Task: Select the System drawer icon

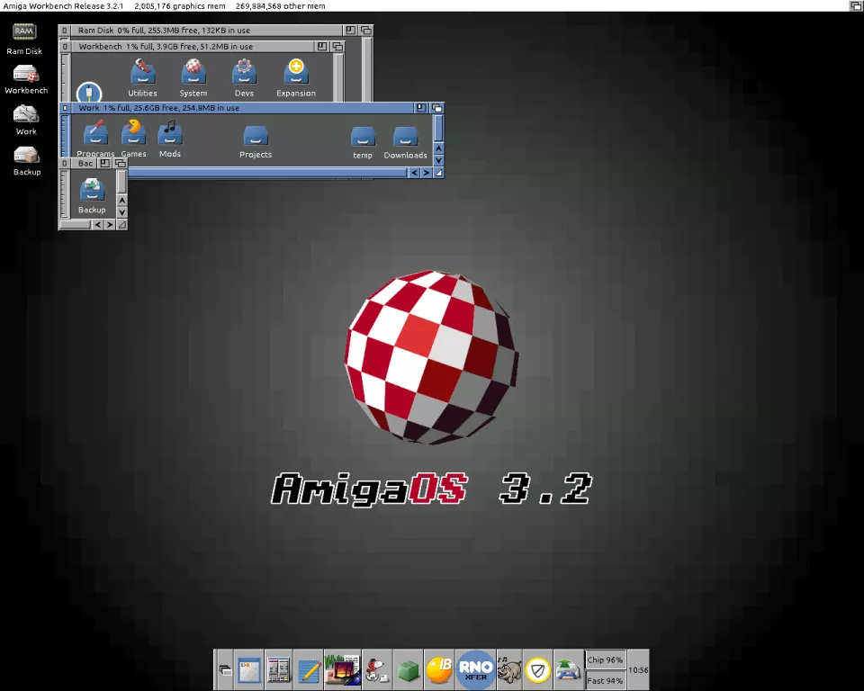Action: (193, 72)
